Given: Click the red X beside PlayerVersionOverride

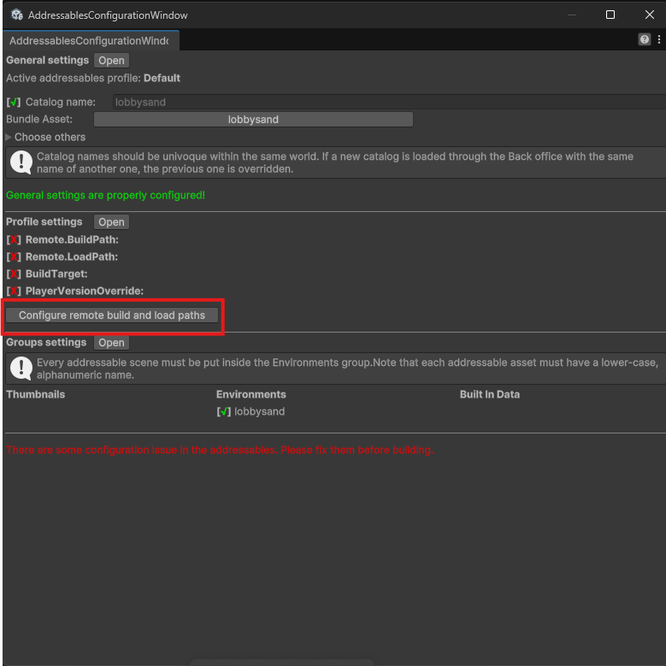Looking at the screenshot, I should pyautogui.click(x=14, y=292).
